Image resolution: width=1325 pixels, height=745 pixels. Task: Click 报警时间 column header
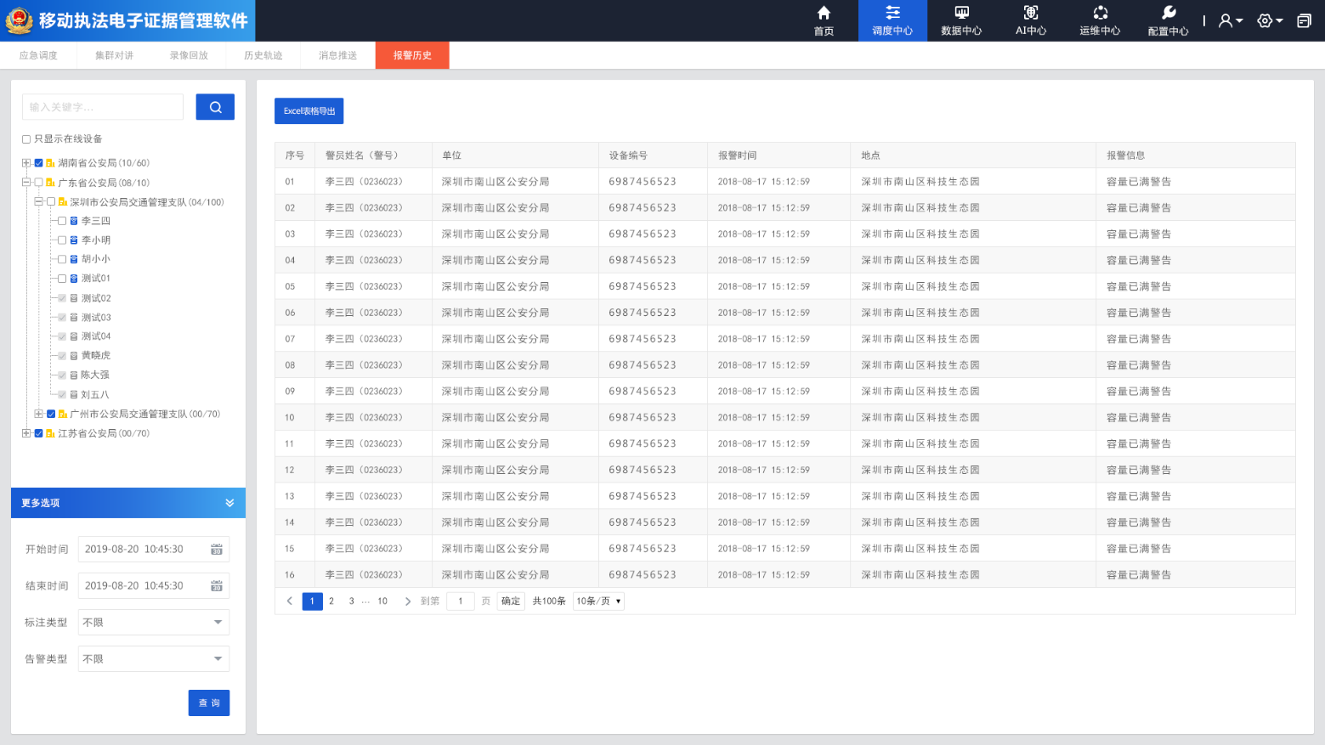coord(738,155)
